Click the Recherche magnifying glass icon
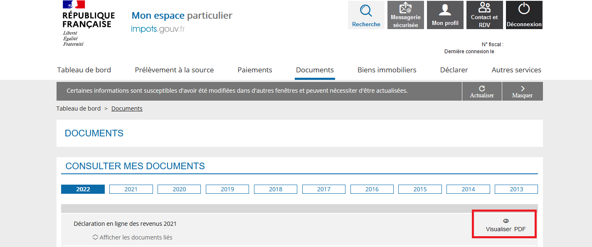 coord(366,11)
